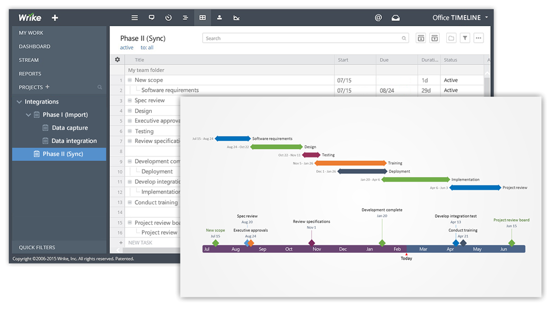Click the filter funnel icon
The height and width of the screenshot is (314, 551).
click(465, 38)
